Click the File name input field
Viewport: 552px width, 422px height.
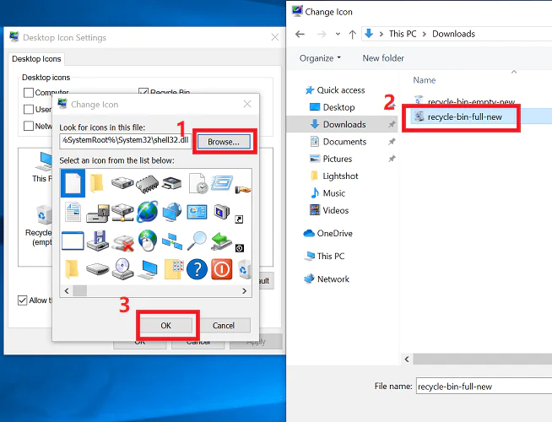(481, 387)
